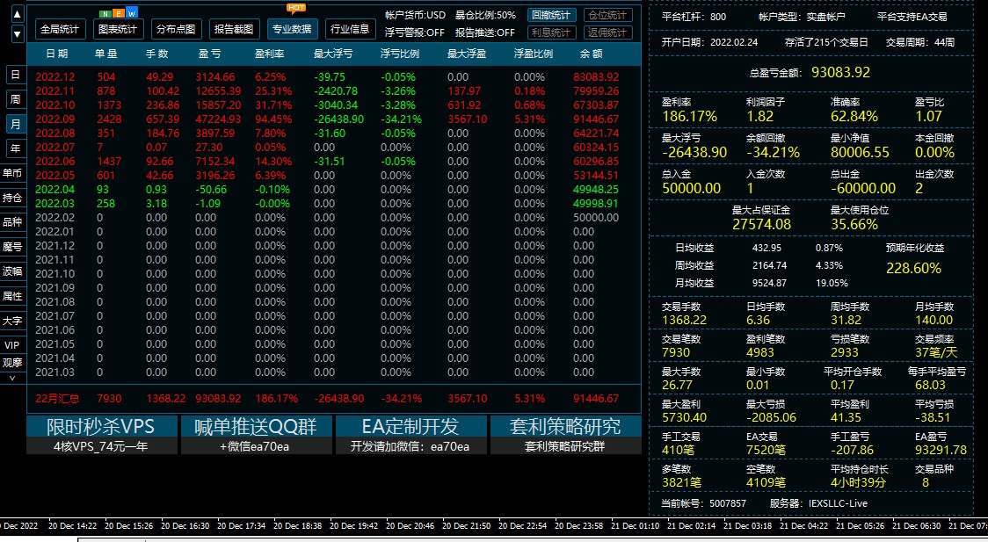Expand the sidebar chevron below 观摩

click(12, 377)
